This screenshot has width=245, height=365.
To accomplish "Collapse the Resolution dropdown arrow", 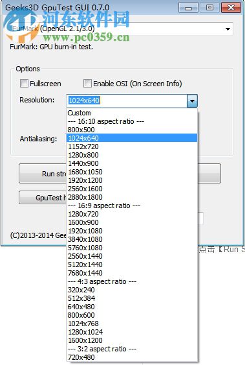I will coord(192,100).
